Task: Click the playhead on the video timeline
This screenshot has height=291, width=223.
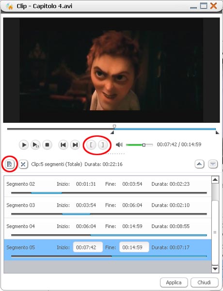Action: coord(114,127)
